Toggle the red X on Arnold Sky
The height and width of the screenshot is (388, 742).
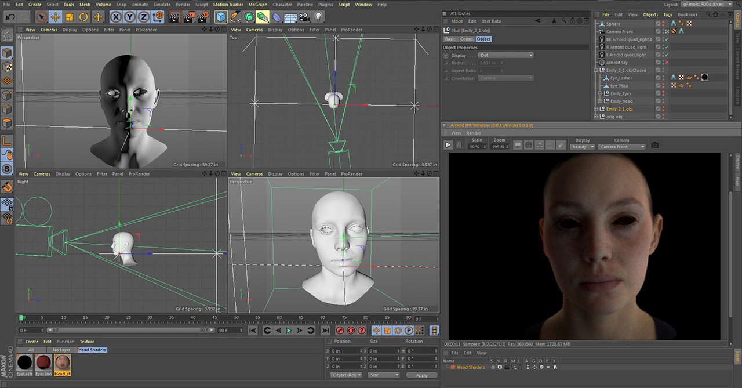667,62
